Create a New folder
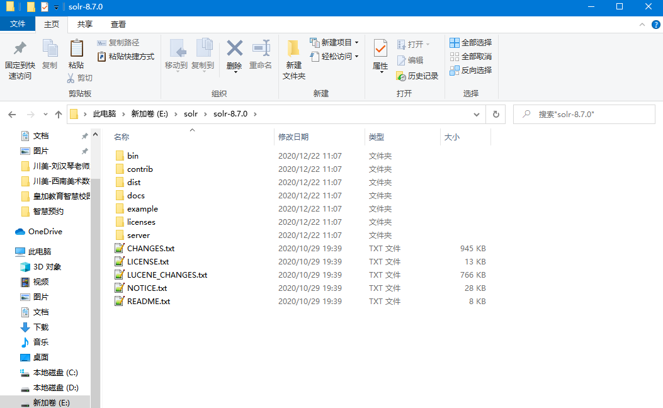This screenshot has width=663, height=408. pos(294,60)
